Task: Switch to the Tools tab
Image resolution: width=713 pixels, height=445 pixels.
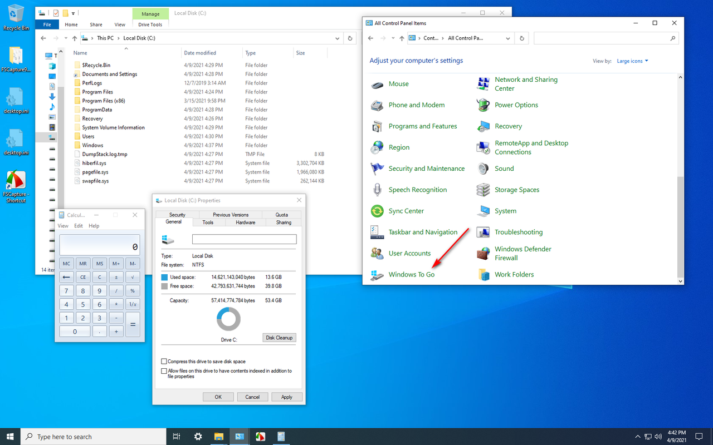Action: [x=208, y=222]
